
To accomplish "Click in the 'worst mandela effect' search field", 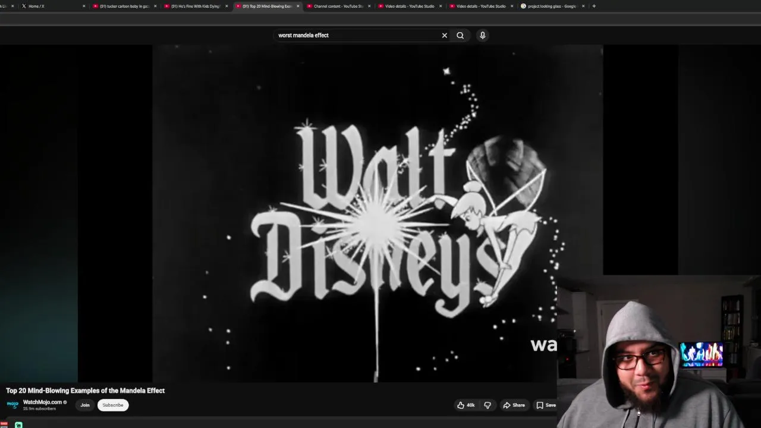I will click(x=357, y=35).
